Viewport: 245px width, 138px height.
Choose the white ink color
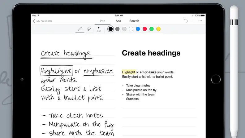pos(131,29)
